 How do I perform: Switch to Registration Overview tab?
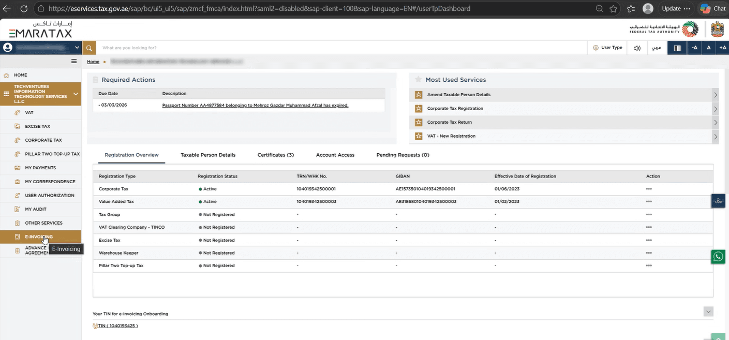coord(131,155)
